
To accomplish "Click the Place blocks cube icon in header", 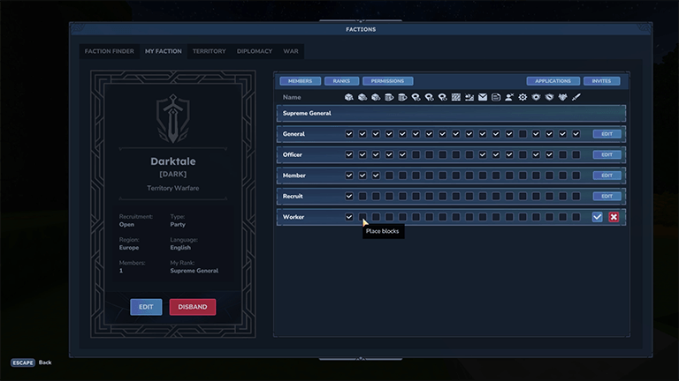I will [x=362, y=97].
